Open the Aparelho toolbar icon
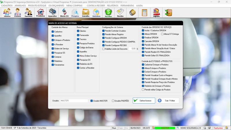Screen dimensions: 231x130 [52, 13]
